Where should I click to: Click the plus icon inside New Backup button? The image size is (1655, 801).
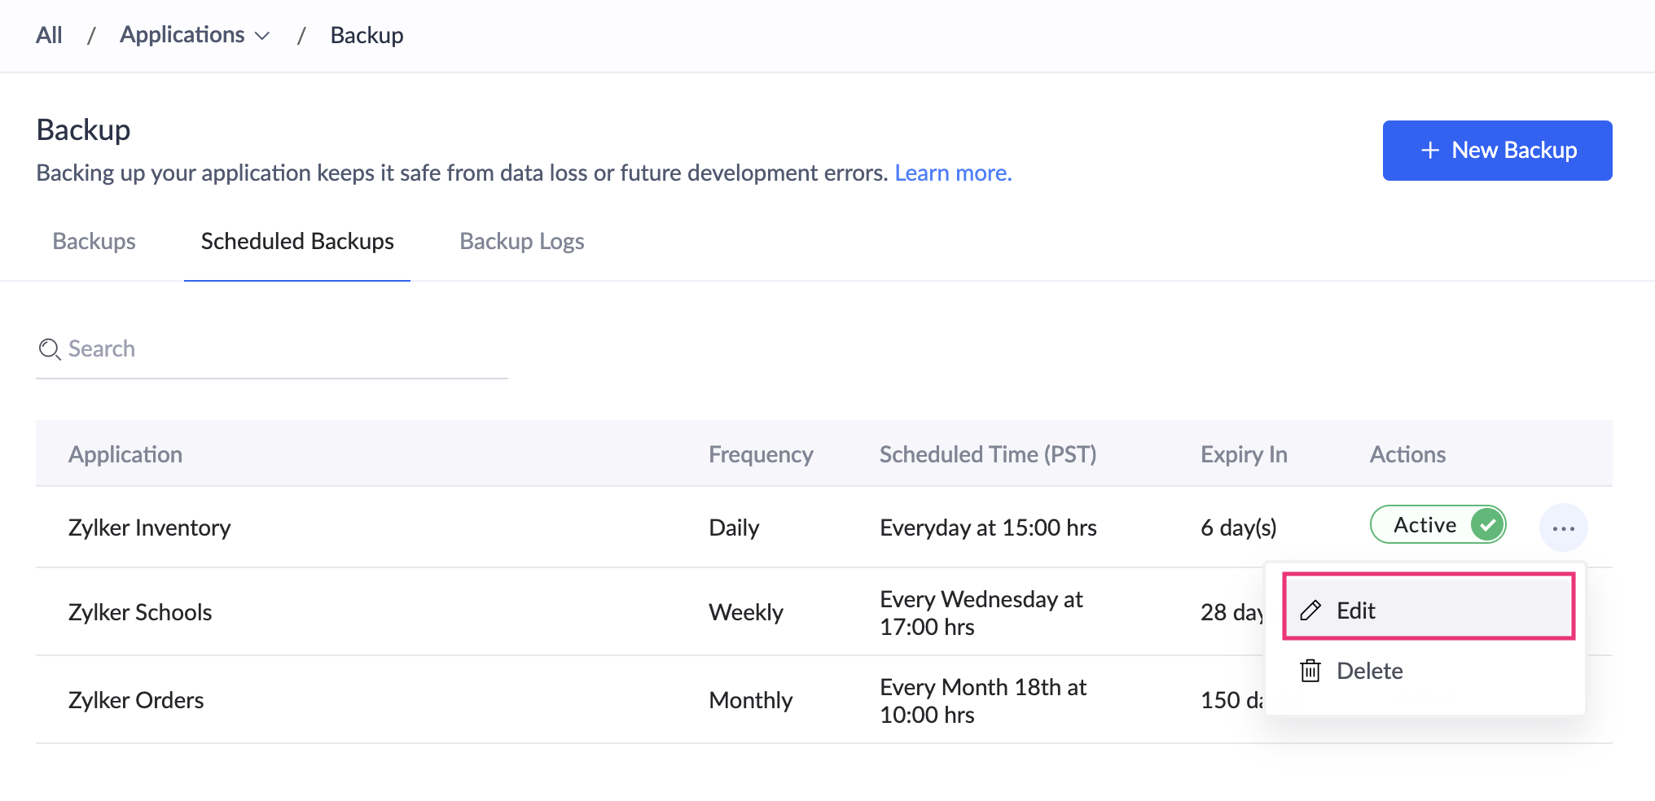[x=1430, y=150]
